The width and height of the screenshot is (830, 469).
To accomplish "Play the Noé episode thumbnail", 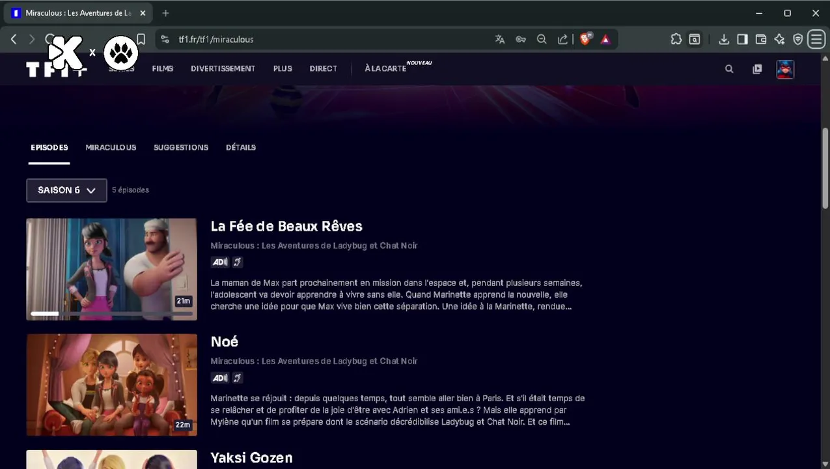I will coord(111,384).
